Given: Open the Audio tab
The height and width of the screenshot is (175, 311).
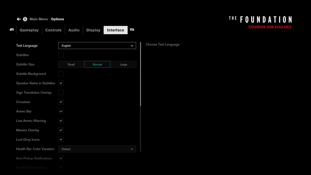Looking at the screenshot, I should pyautogui.click(x=74, y=30).
